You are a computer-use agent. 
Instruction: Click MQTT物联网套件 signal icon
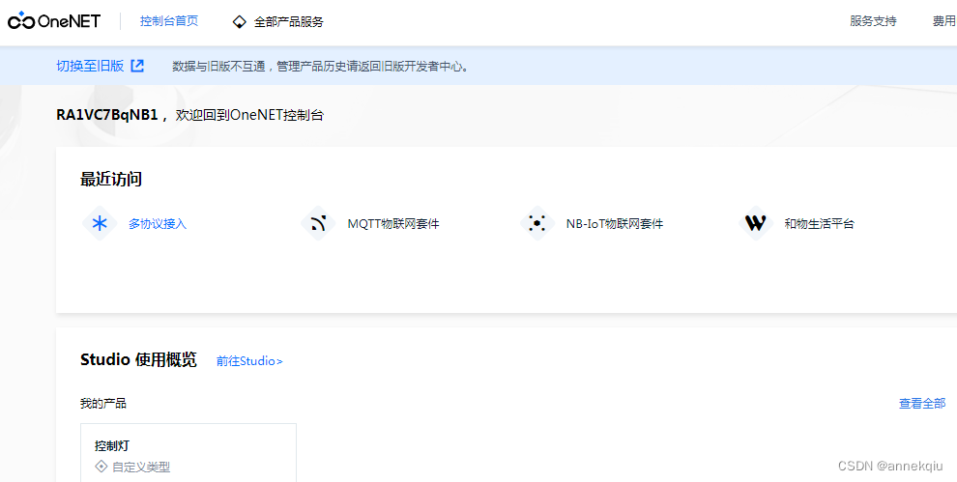(x=319, y=223)
